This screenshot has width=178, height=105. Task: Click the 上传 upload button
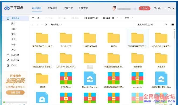(35, 18)
